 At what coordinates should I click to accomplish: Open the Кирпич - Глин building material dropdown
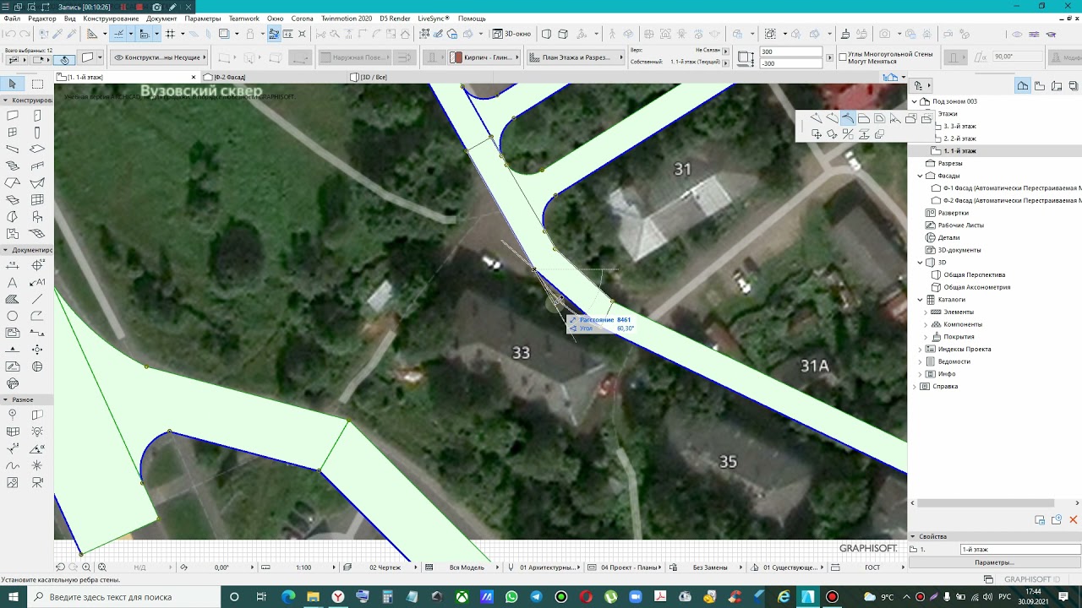pos(483,57)
